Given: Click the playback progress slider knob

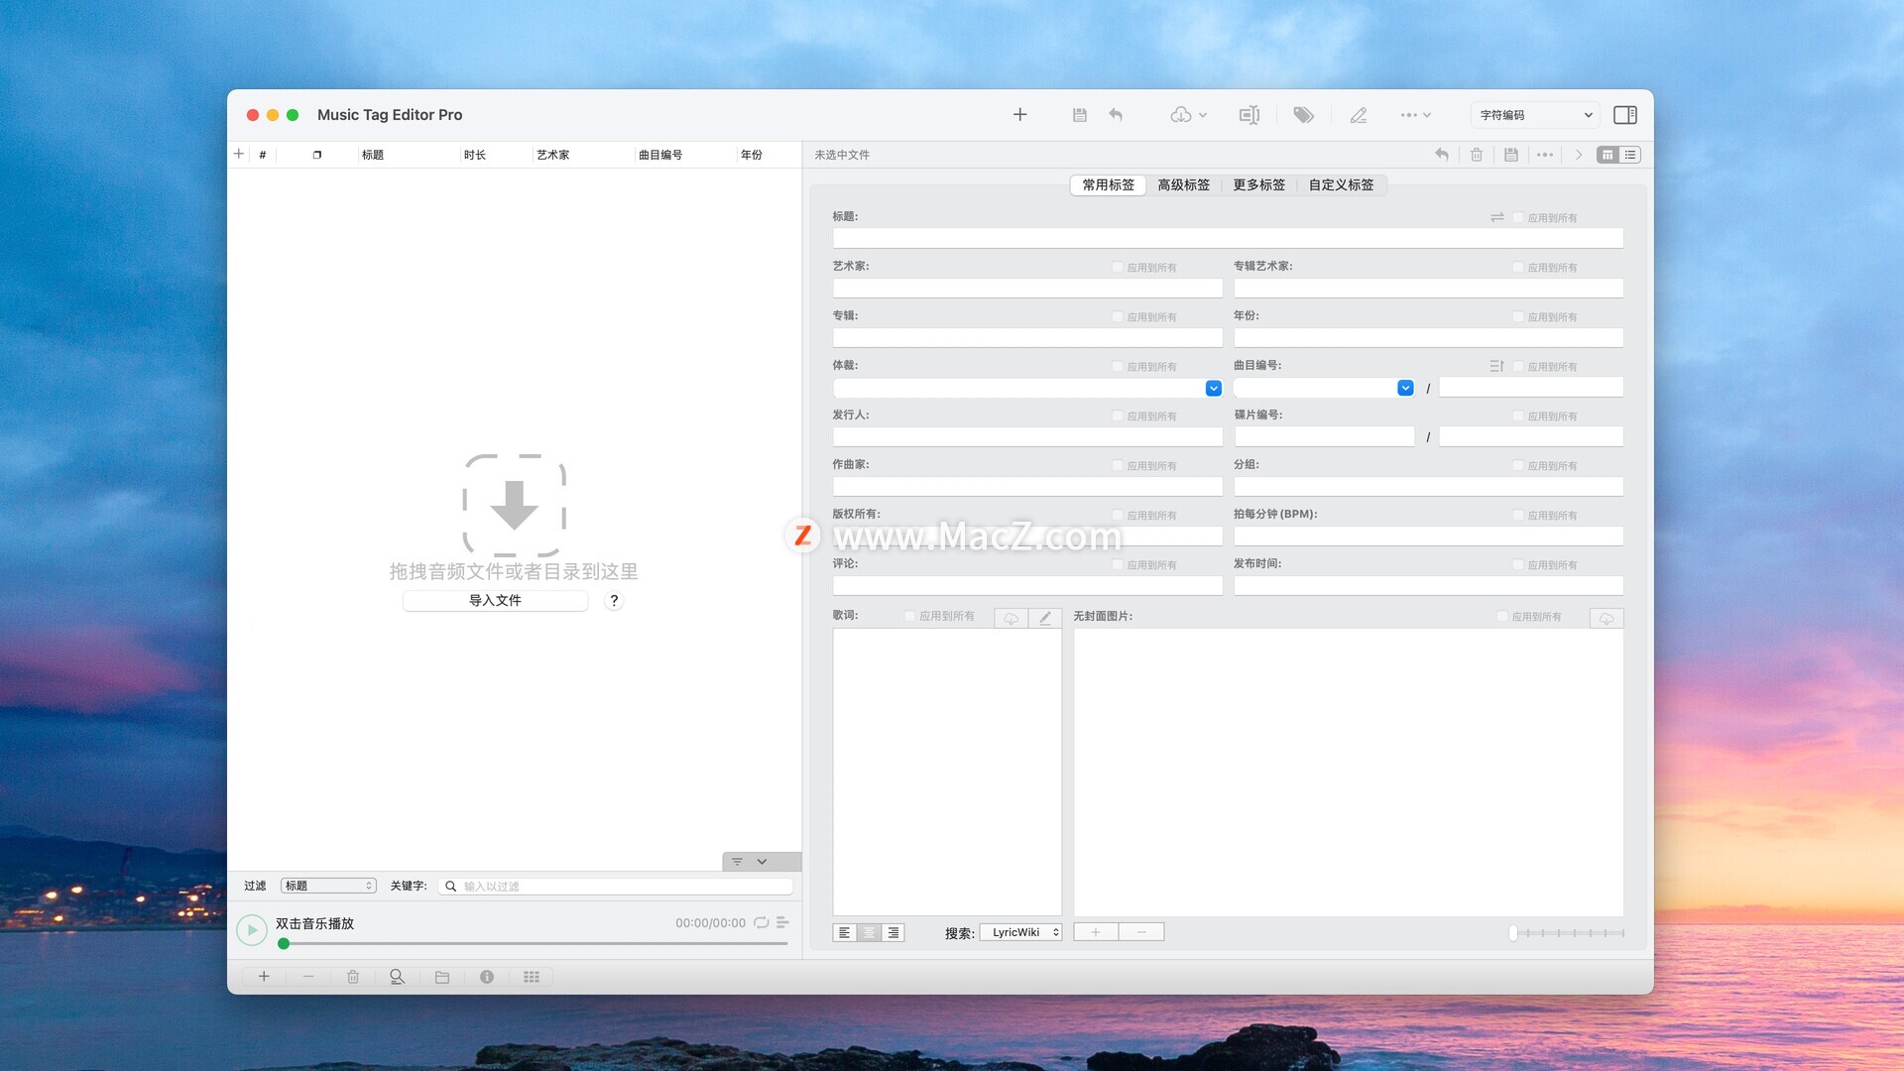Looking at the screenshot, I should pyautogui.click(x=284, y=943).
